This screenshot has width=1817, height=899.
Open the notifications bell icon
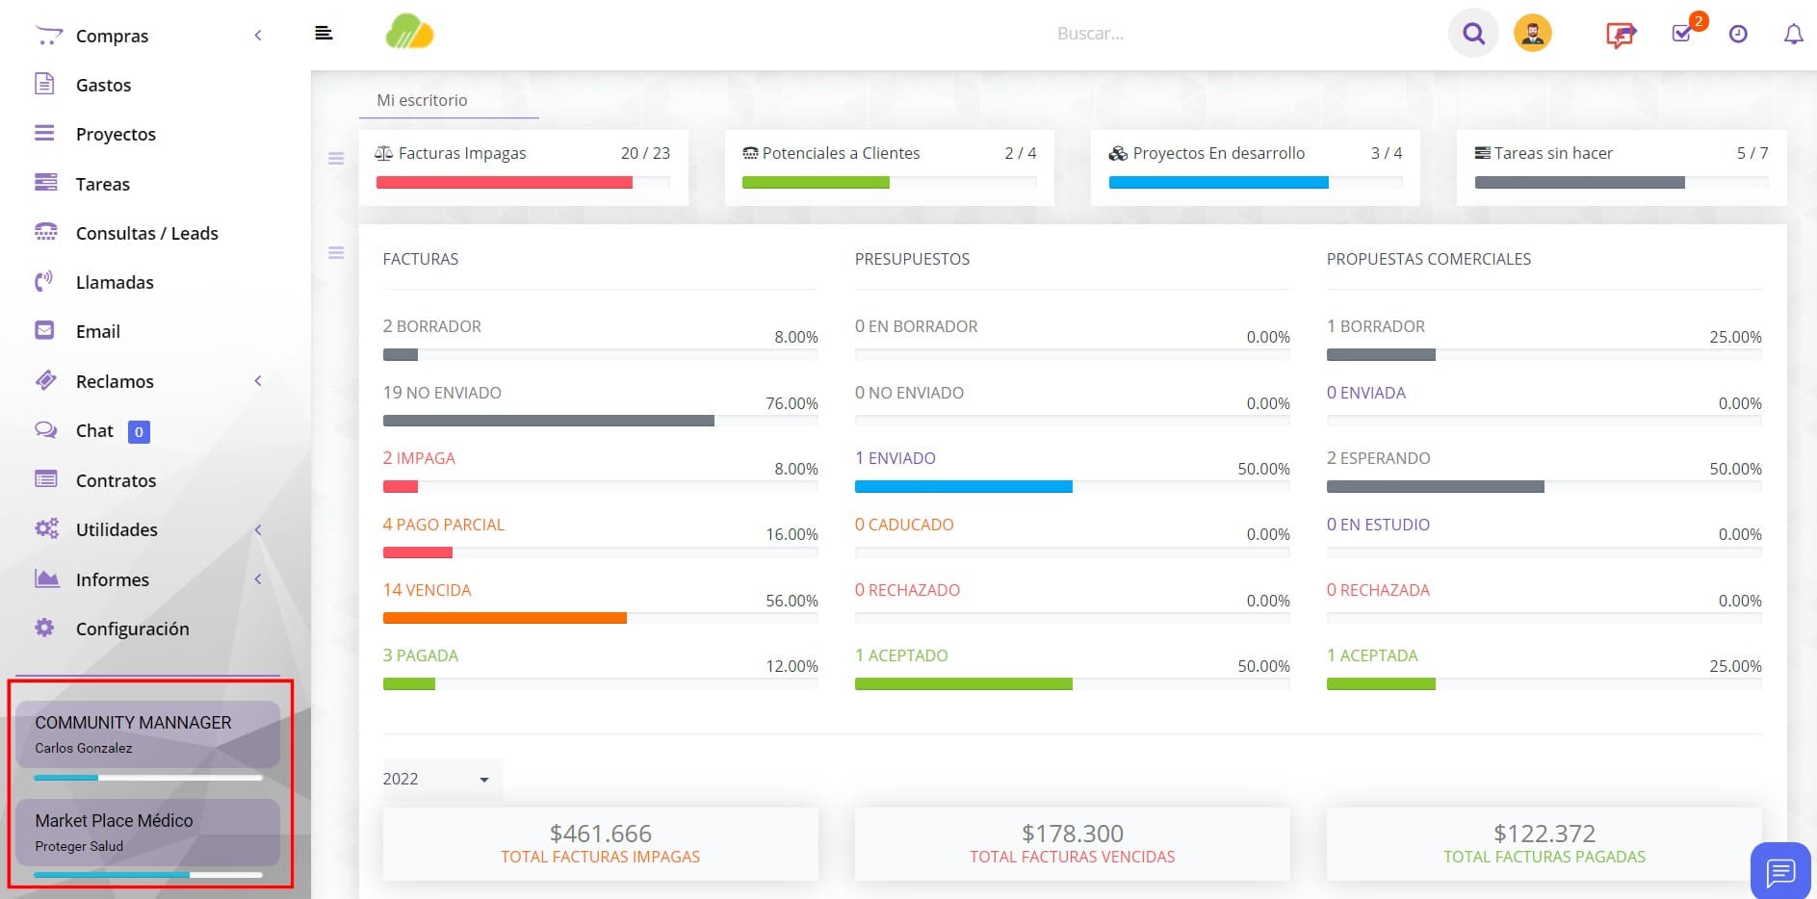[1793, 35]
